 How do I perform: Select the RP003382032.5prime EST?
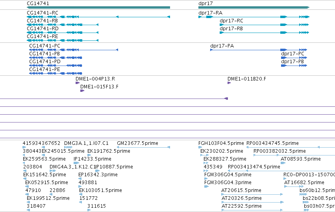click(294, 155)
